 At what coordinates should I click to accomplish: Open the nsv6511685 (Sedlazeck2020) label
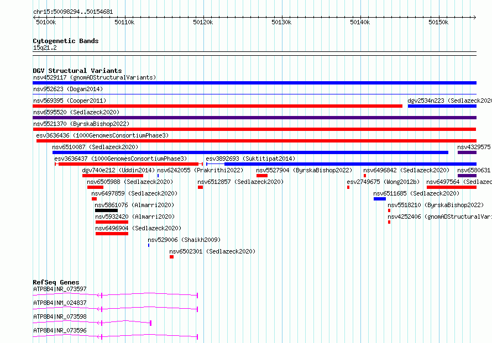[416, 193]
